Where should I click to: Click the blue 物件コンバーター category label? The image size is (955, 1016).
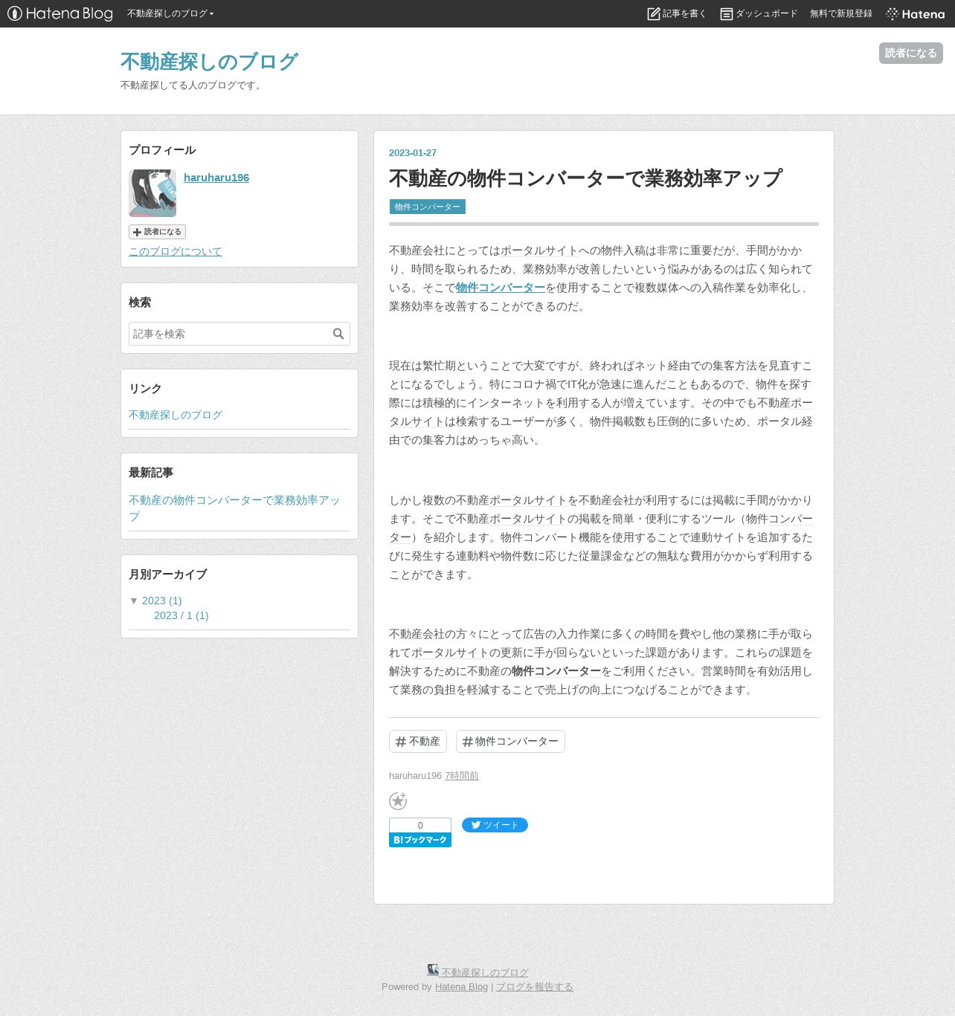point(428,207)
